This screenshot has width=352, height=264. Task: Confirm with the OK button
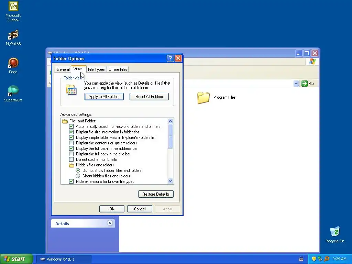click(x=112, y=209)
